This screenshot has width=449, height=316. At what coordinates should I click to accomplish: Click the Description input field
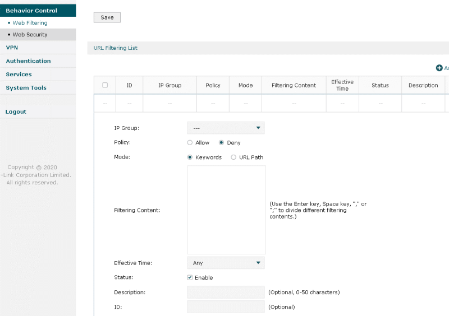(226, 292)
